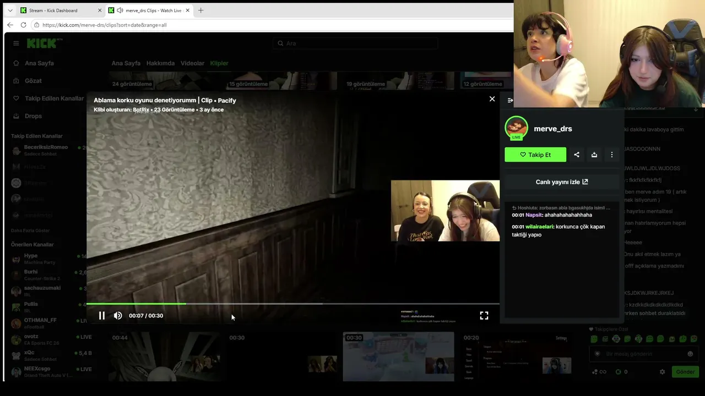Open Takip Edilen Kanallar in sidebar

click(54, 98)
